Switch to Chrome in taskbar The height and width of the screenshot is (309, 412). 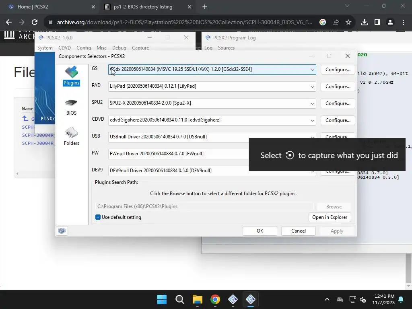[x=215, y=299]
